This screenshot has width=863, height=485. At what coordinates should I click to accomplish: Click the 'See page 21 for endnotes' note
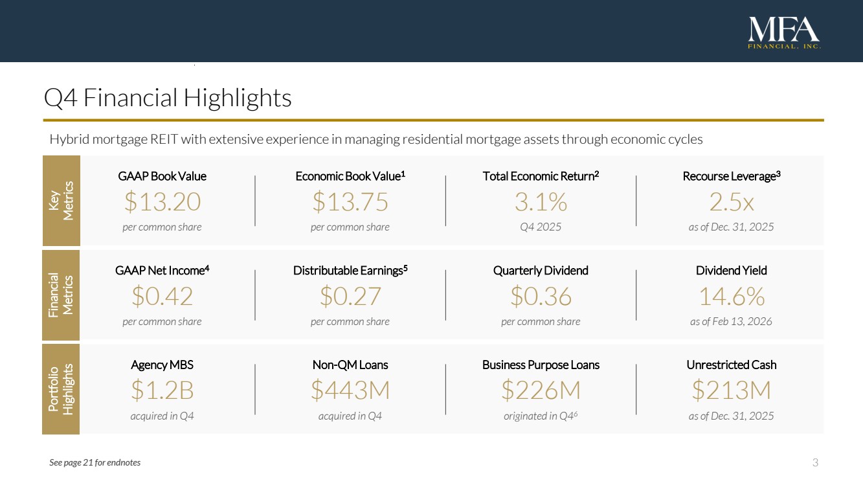pyautogui.click(x=95, y=462)
